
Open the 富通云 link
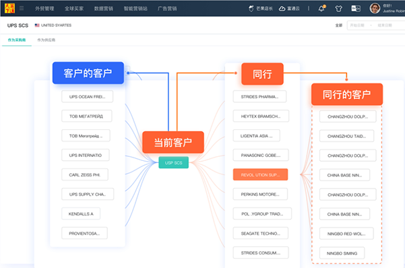tap(293, 9)
